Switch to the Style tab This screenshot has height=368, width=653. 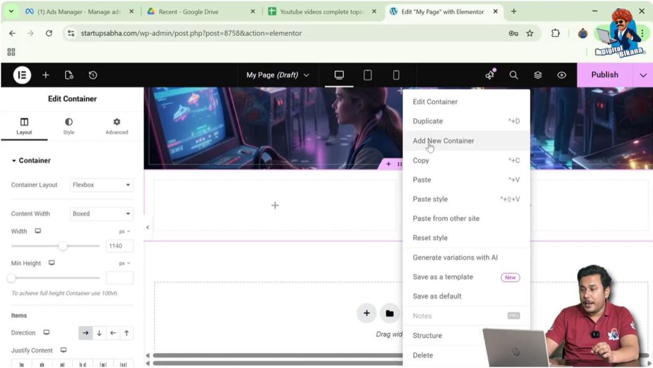click(69, 125)
